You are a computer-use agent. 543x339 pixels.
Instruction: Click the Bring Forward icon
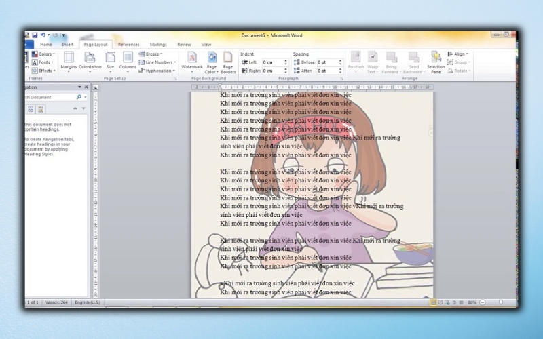pyautogui.click(x=392, y=57)
